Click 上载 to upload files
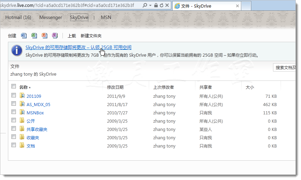301x180 pixels. point(72,36)
